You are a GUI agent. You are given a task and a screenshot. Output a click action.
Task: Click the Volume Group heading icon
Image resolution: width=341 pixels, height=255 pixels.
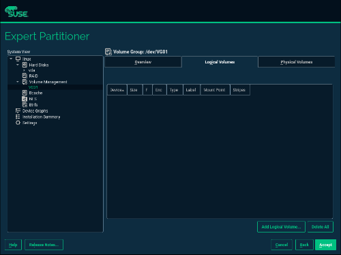point(108,52)
